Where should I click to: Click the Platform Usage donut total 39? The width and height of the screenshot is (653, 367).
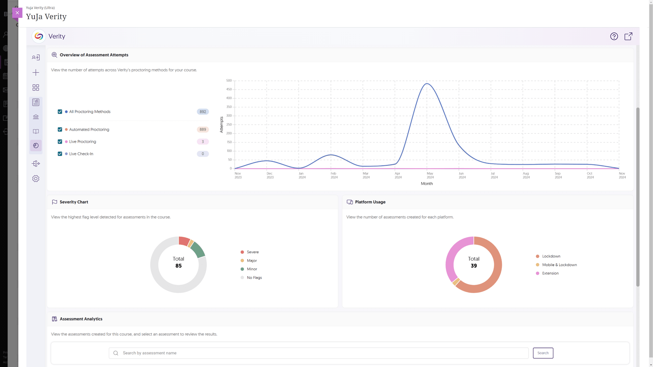[x=474, y=262]
